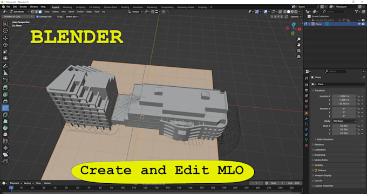This screenshot has width=367, height=194.
Task: Select the Measure tool
Action: [x=5, y=73]
